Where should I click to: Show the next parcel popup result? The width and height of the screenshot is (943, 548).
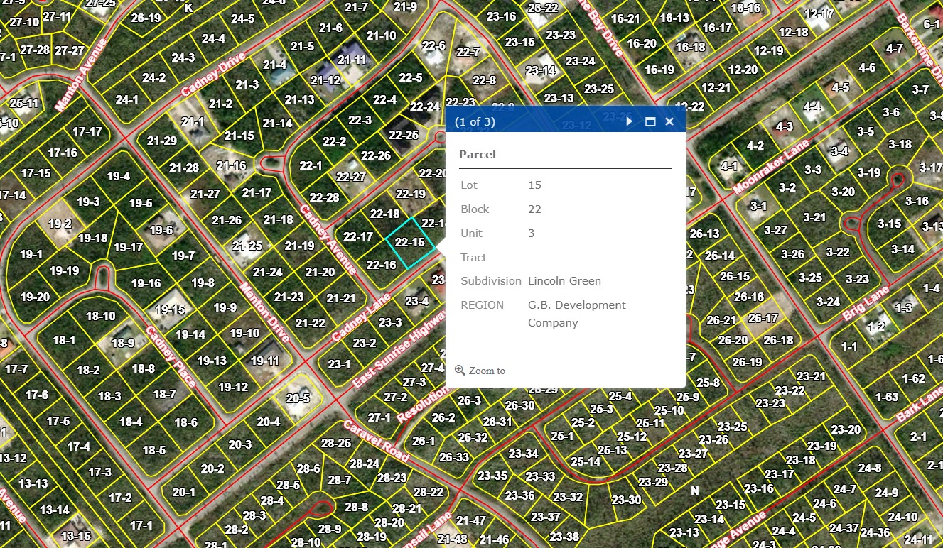tap(630, 121)
